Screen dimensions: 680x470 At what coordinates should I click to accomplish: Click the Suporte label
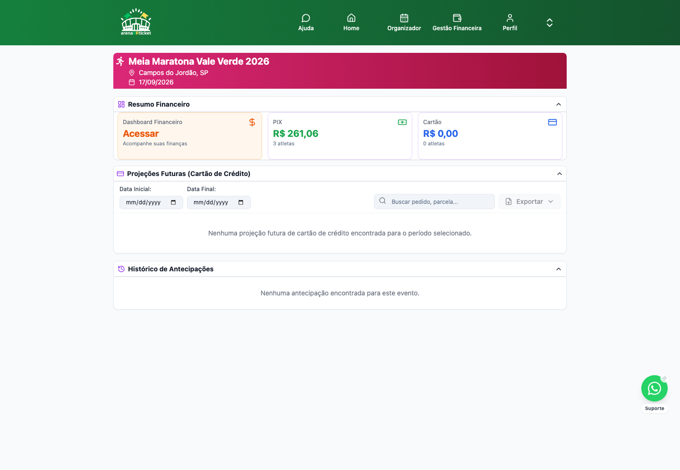(x=654, y=409)
